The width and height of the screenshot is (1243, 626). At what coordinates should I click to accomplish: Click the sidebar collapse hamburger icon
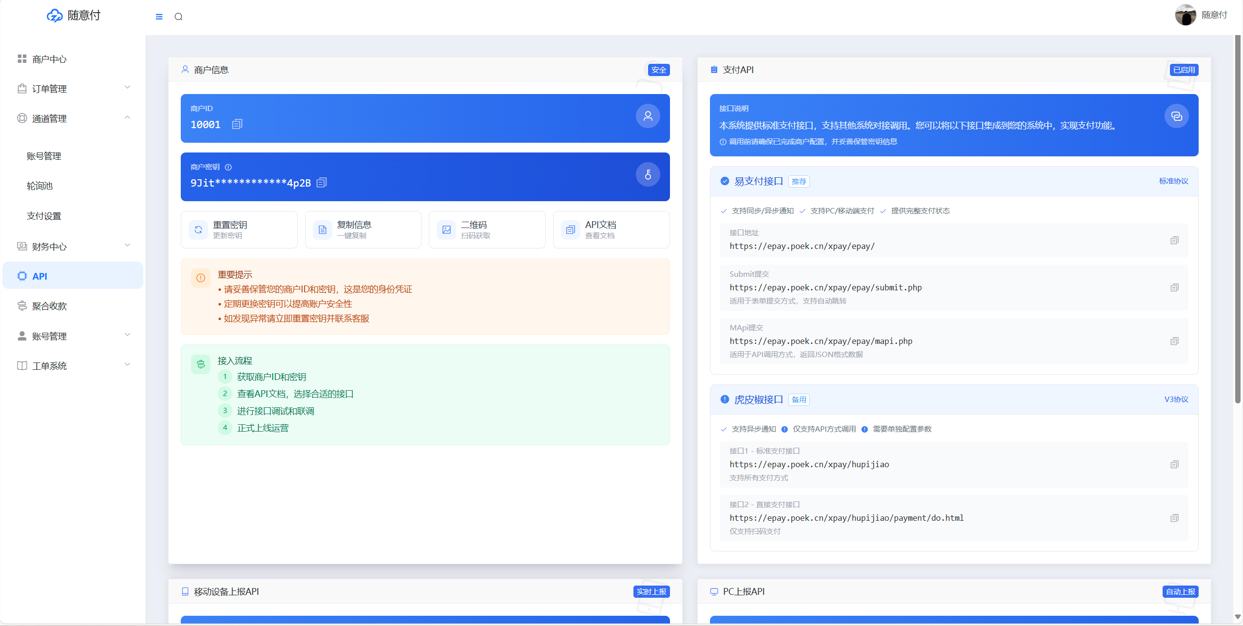pos(159,17)
